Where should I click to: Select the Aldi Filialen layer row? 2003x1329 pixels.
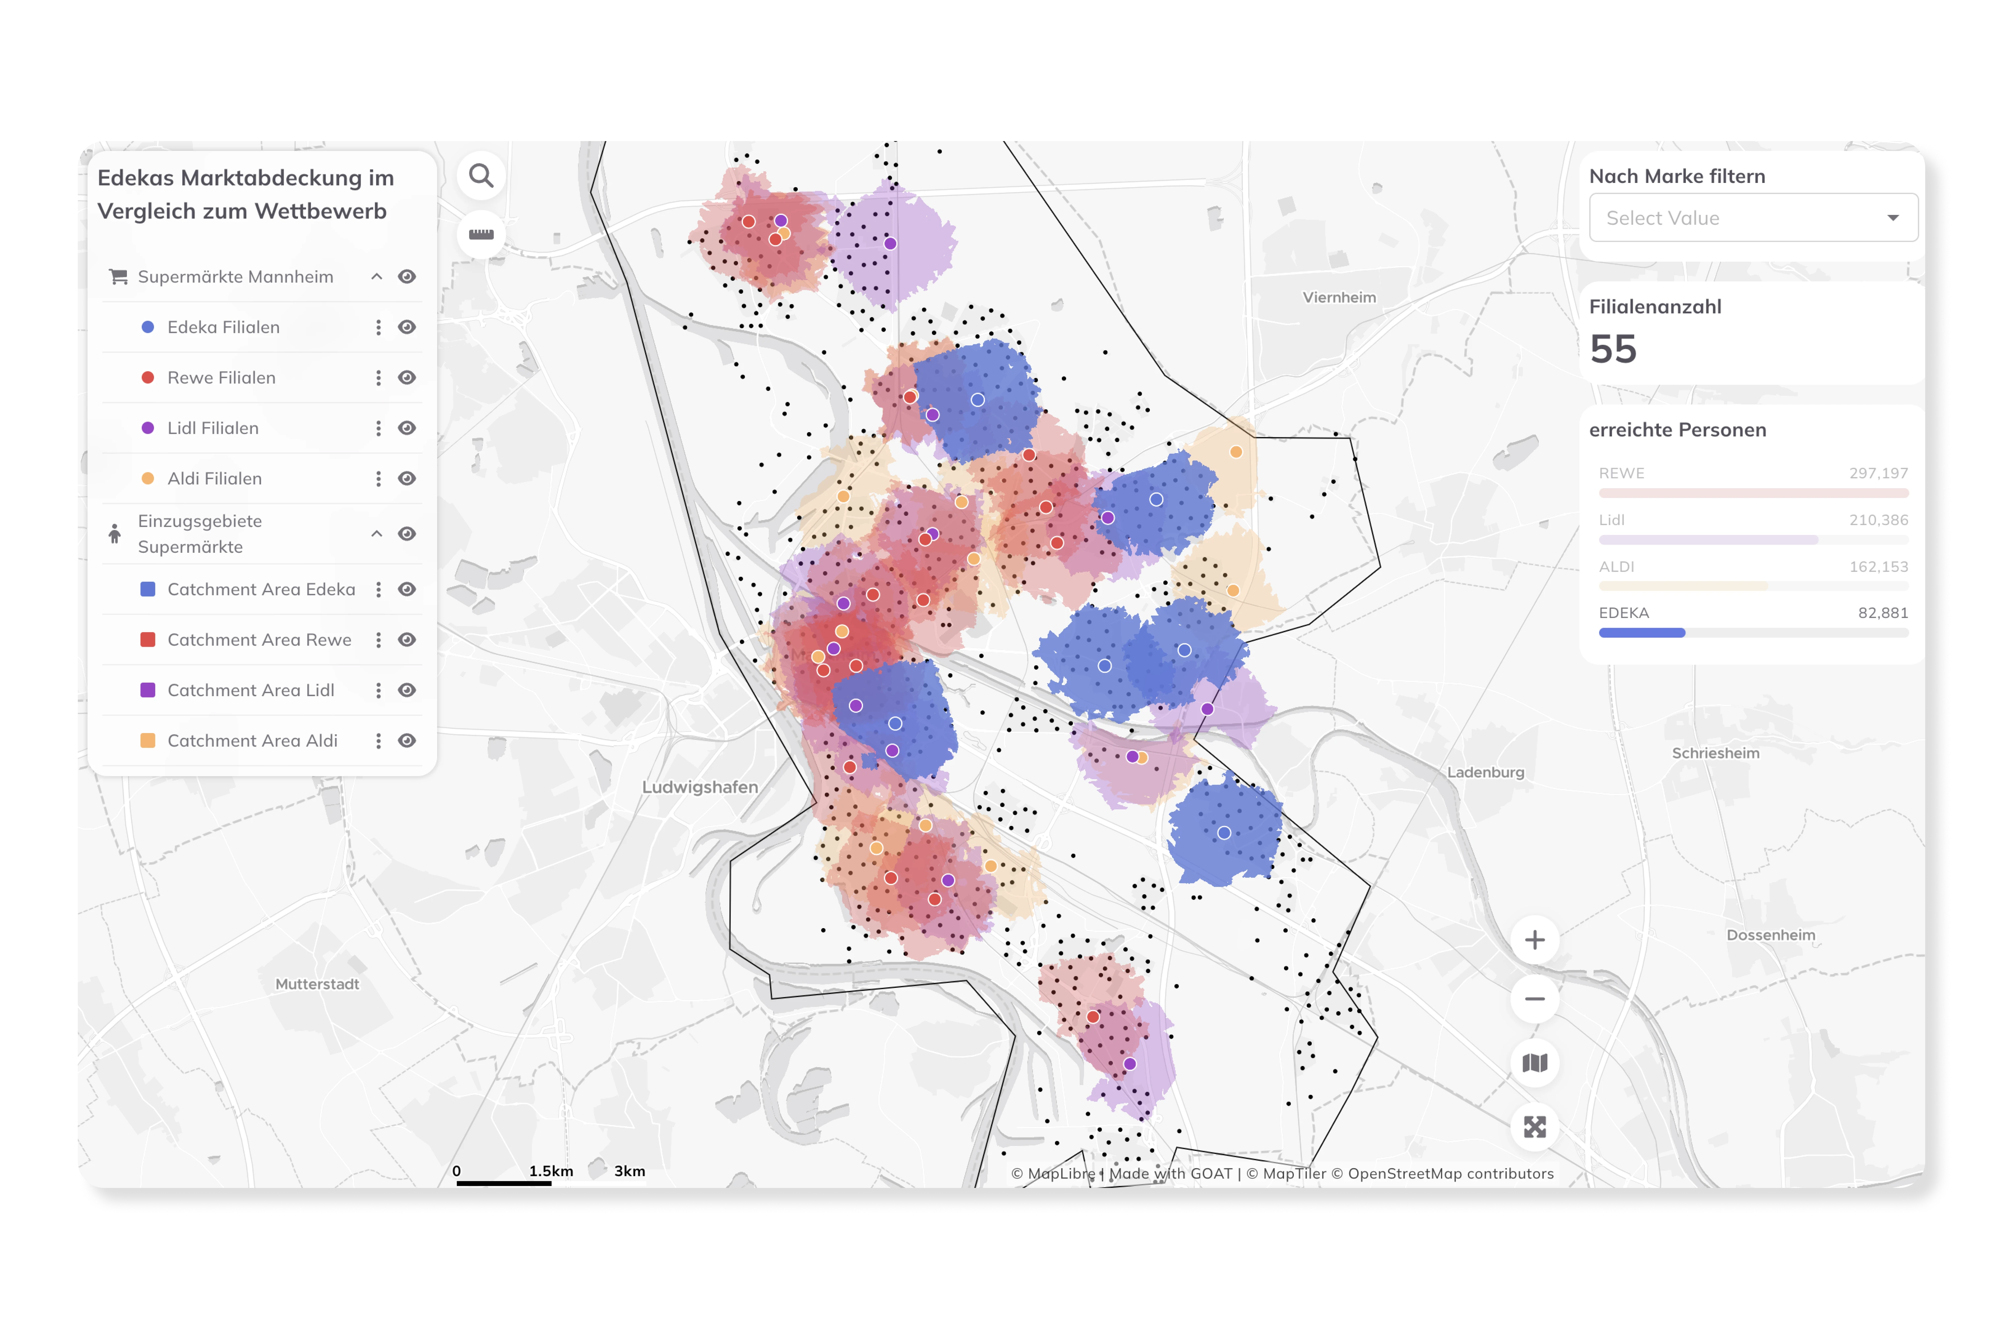pyautogui.click(x=262, y=479)
